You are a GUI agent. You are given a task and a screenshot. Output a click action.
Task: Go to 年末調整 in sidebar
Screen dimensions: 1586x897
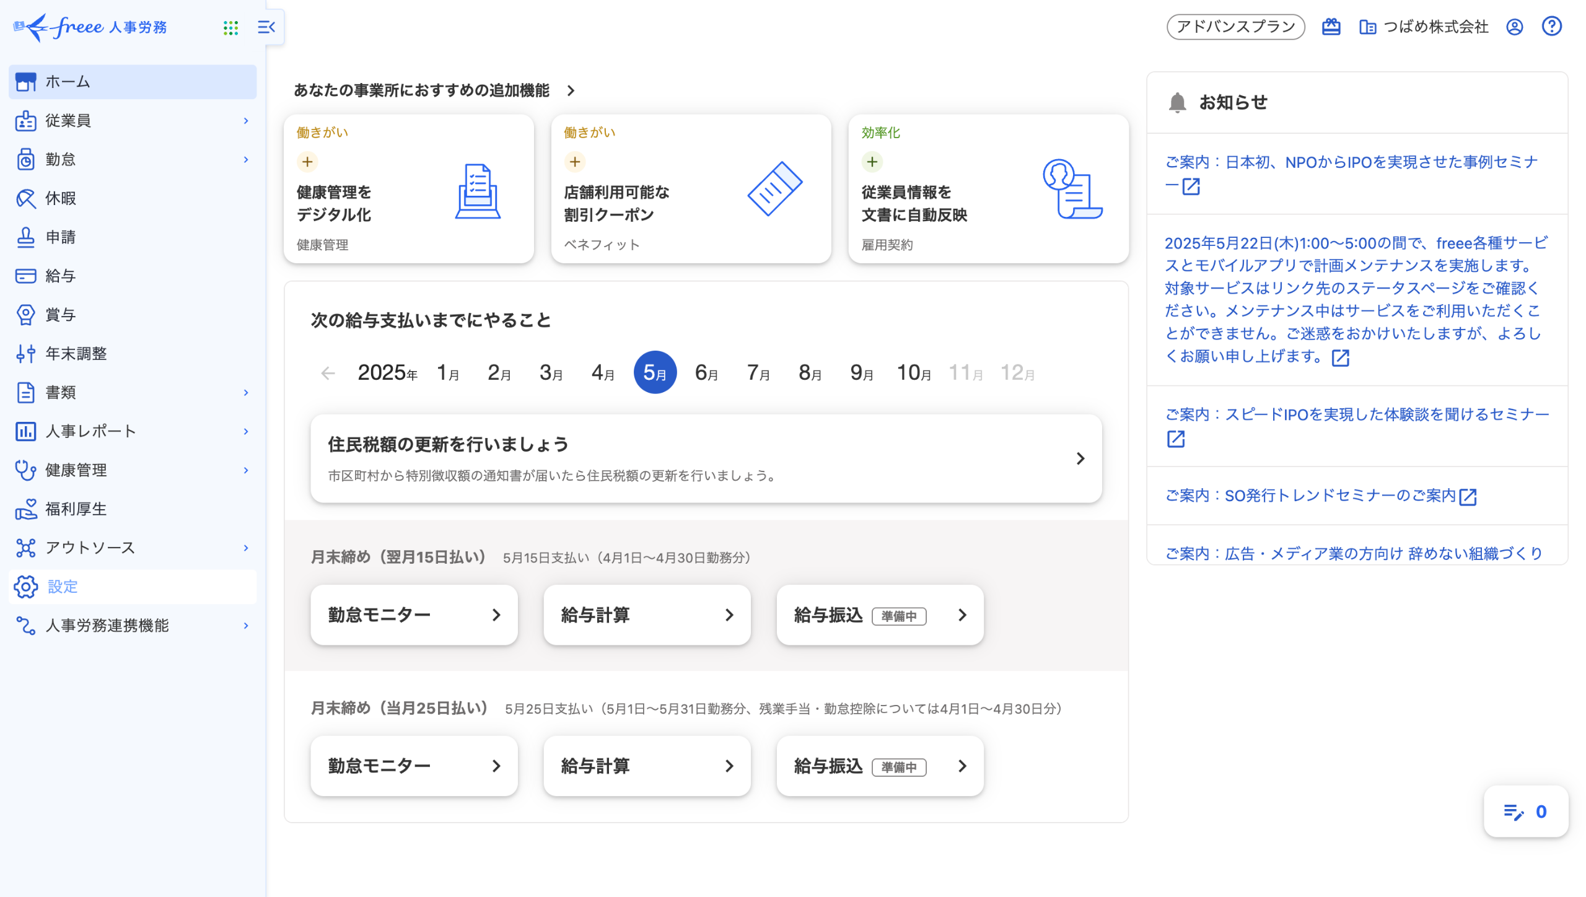[x=76, y=354]
